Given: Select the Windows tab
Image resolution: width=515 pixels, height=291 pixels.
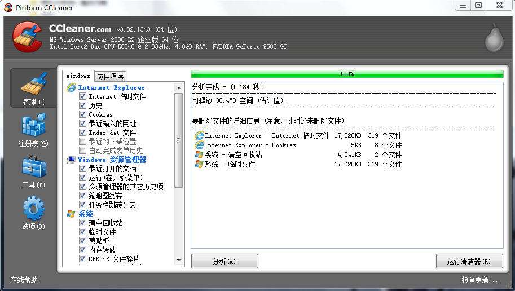Looking at the screenshot, I should tap(78, 76).
